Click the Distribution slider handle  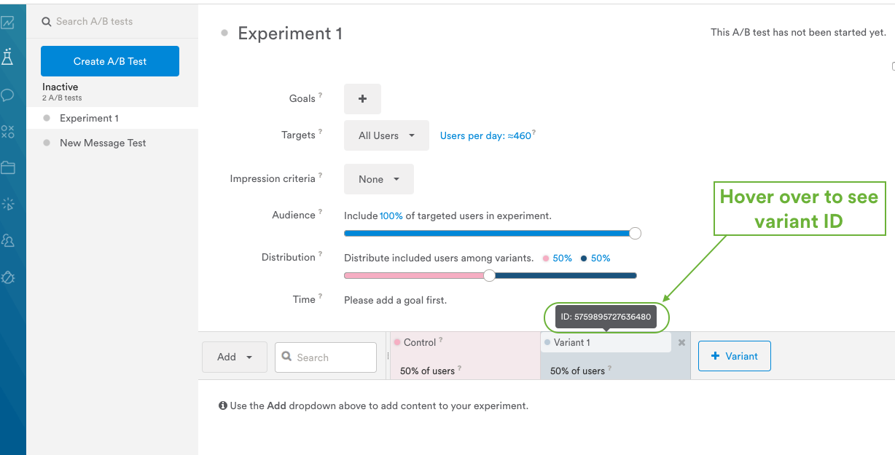tap(490, 275)
